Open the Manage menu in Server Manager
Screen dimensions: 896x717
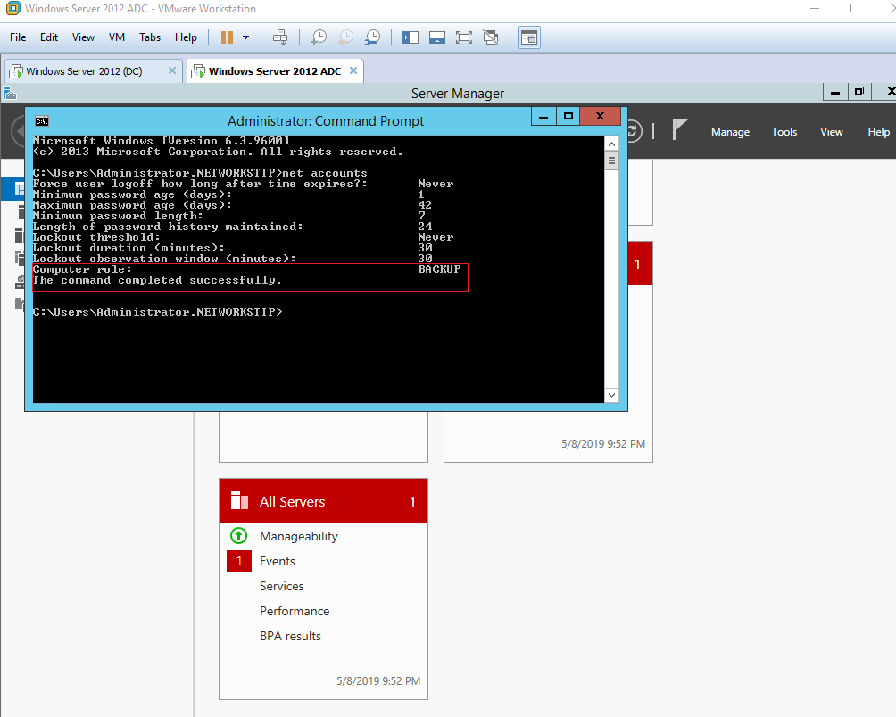(x=730, y=131)
